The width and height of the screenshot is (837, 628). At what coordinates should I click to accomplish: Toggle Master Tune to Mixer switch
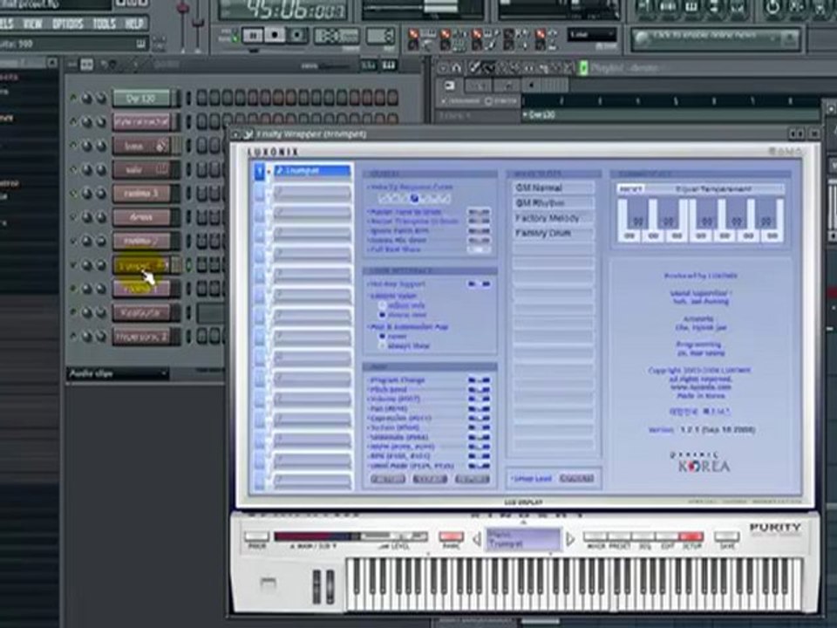479,212
